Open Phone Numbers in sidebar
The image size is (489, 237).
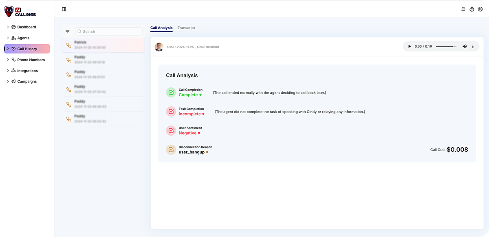tap(31, 60)
